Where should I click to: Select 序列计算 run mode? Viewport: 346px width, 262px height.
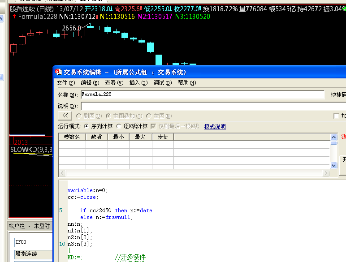point(86,126)
